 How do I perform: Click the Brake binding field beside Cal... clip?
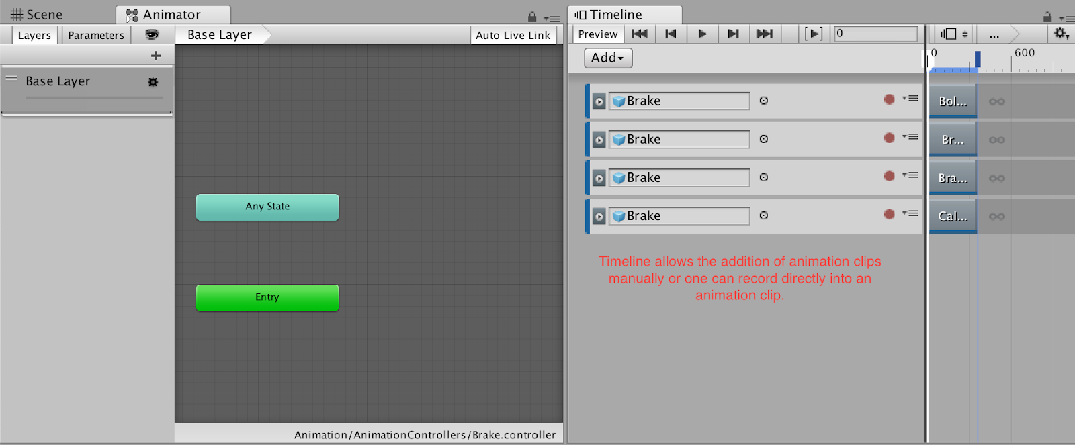click(679, 215)
